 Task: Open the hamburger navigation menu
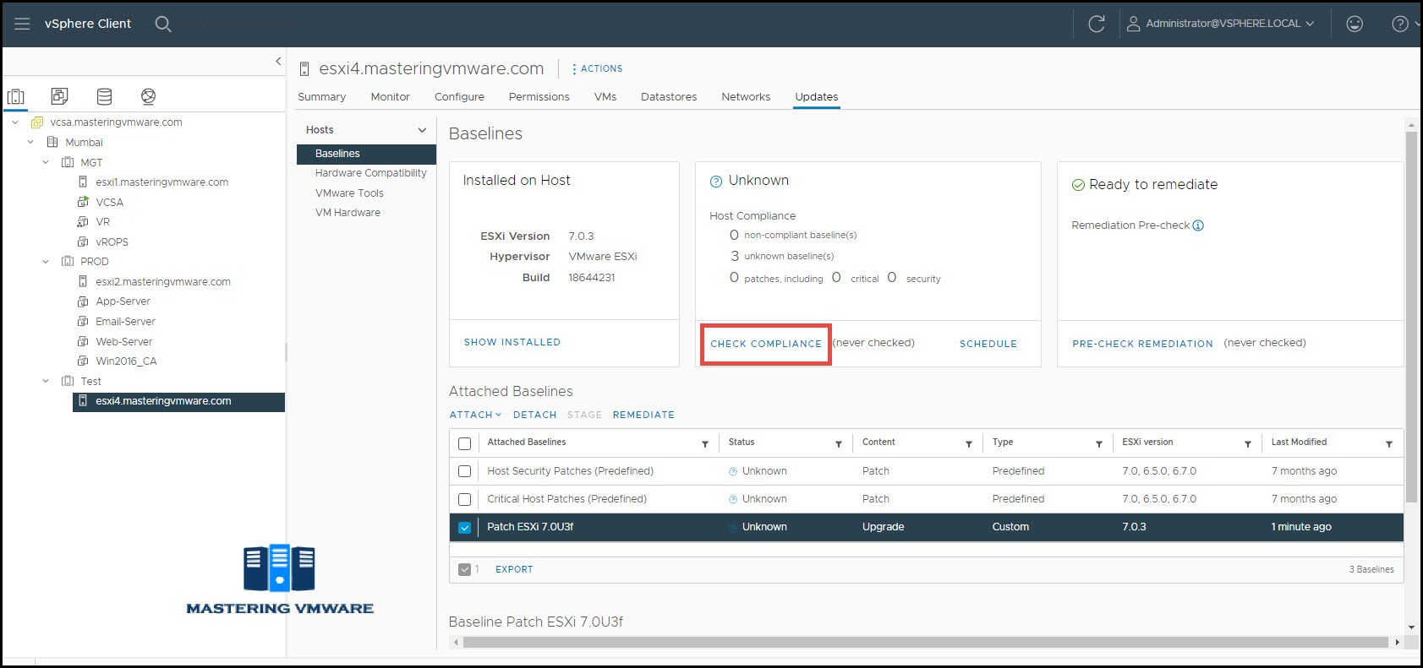[x=22, y=24]
